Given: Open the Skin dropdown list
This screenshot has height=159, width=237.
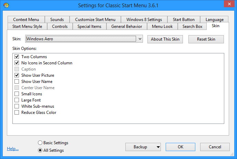Looking at the screenshot, I should 140,39.
